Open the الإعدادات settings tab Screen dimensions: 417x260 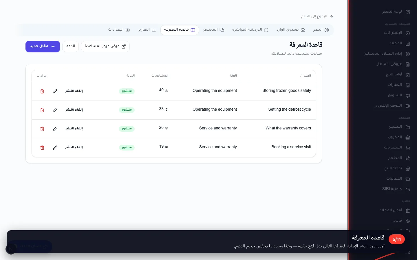(119, 30)
